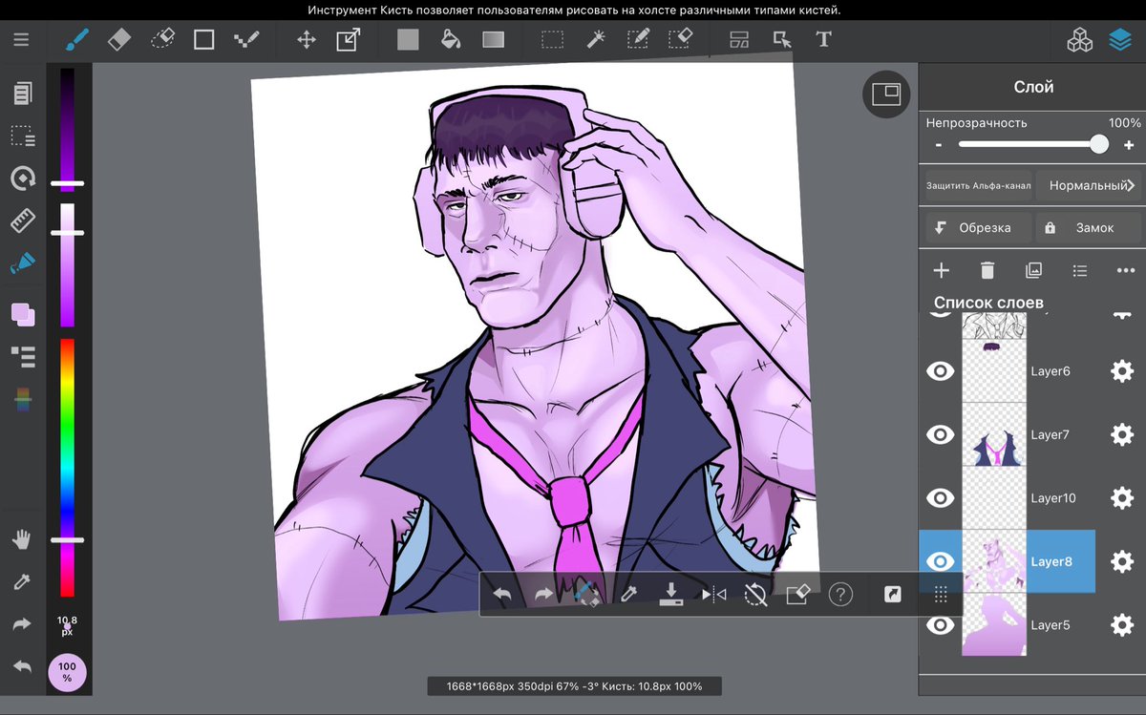
Task: Toggle the Layers panel icon
Action: [x=1120, y=40]
